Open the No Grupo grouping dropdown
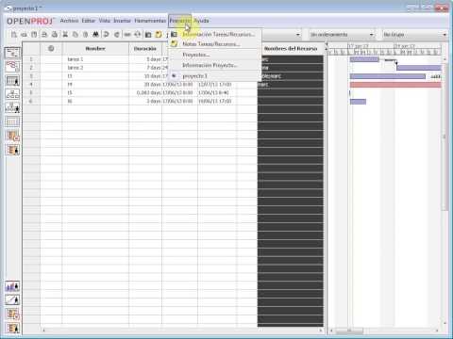Viewport: 453px width, 339px height. coord(415,35)
